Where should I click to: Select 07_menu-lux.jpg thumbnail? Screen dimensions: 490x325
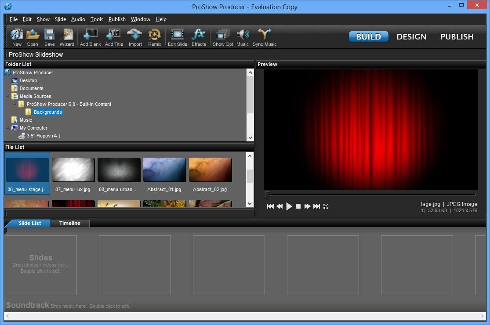(73, 173)
